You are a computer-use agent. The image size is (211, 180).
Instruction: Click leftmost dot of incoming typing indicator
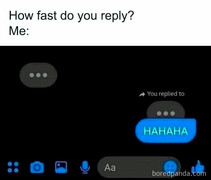tap(32, 75)
